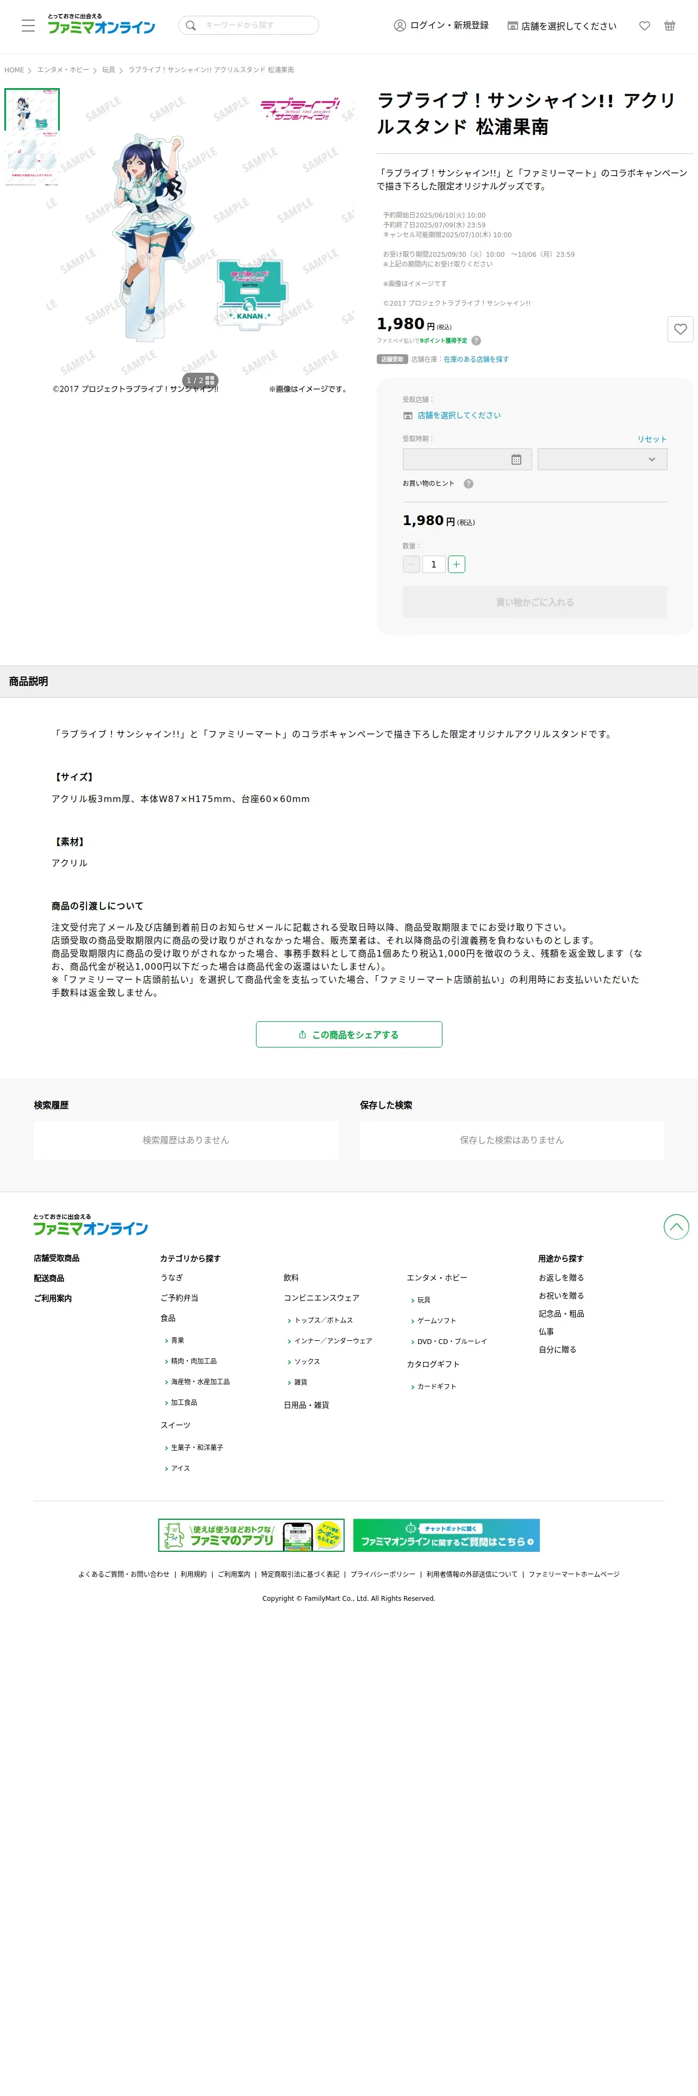The width and height of the screenshot is (698, 2096).
Task: Click the chatbot ご質問はこちら banner
Action: coord(447,1536)
